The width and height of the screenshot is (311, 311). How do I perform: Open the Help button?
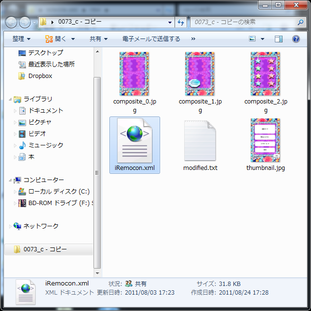(x=296, y=39)
